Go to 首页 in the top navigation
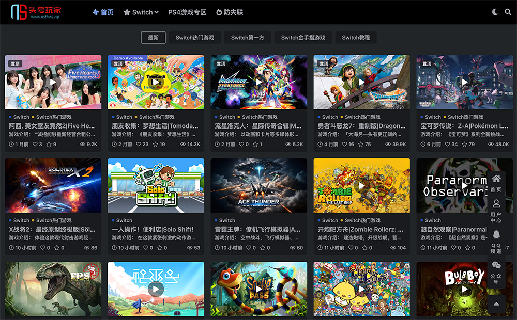This screenshot has width=517, height=320. (x=103, y=12)
